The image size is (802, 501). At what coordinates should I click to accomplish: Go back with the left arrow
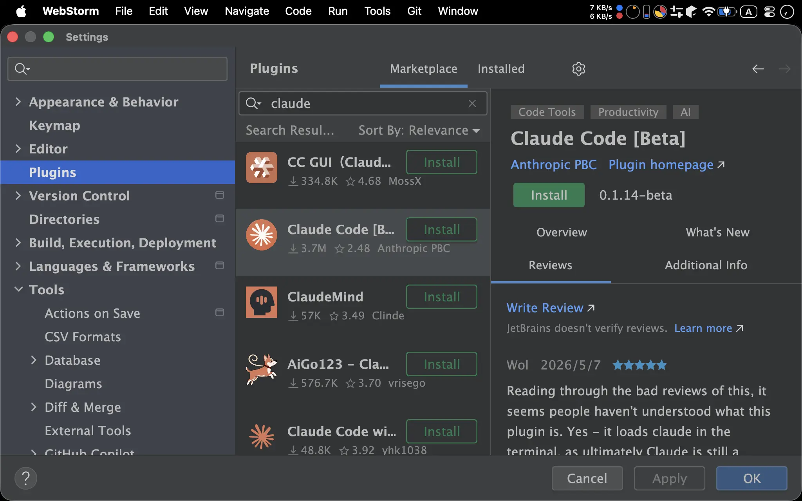[x=758, y=69]
